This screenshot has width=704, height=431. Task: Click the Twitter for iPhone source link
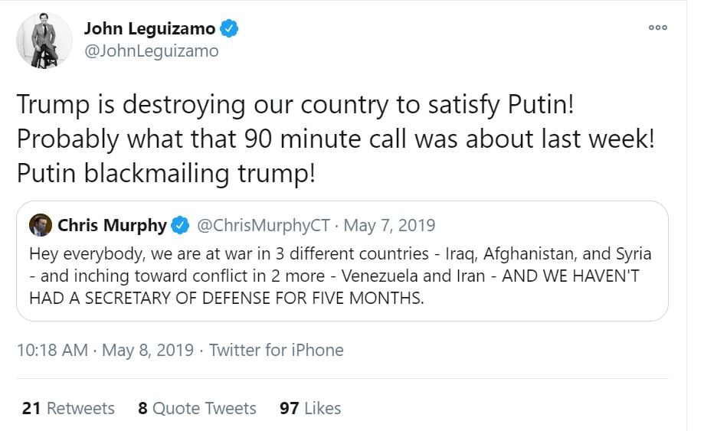(x=276, y=350)
